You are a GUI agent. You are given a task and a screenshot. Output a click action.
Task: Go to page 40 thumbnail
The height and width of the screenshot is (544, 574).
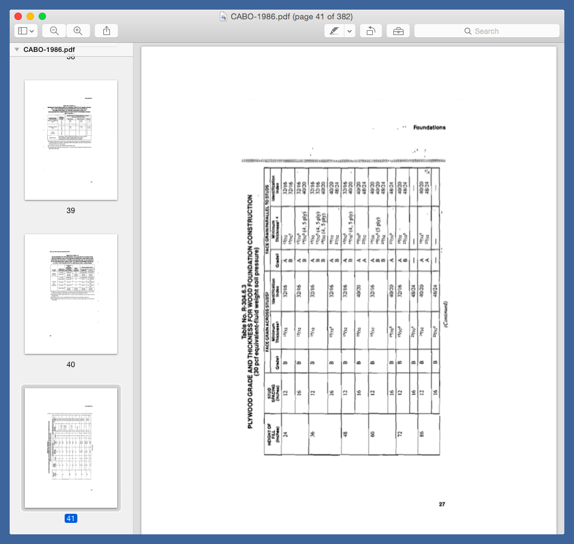point(71,293)
